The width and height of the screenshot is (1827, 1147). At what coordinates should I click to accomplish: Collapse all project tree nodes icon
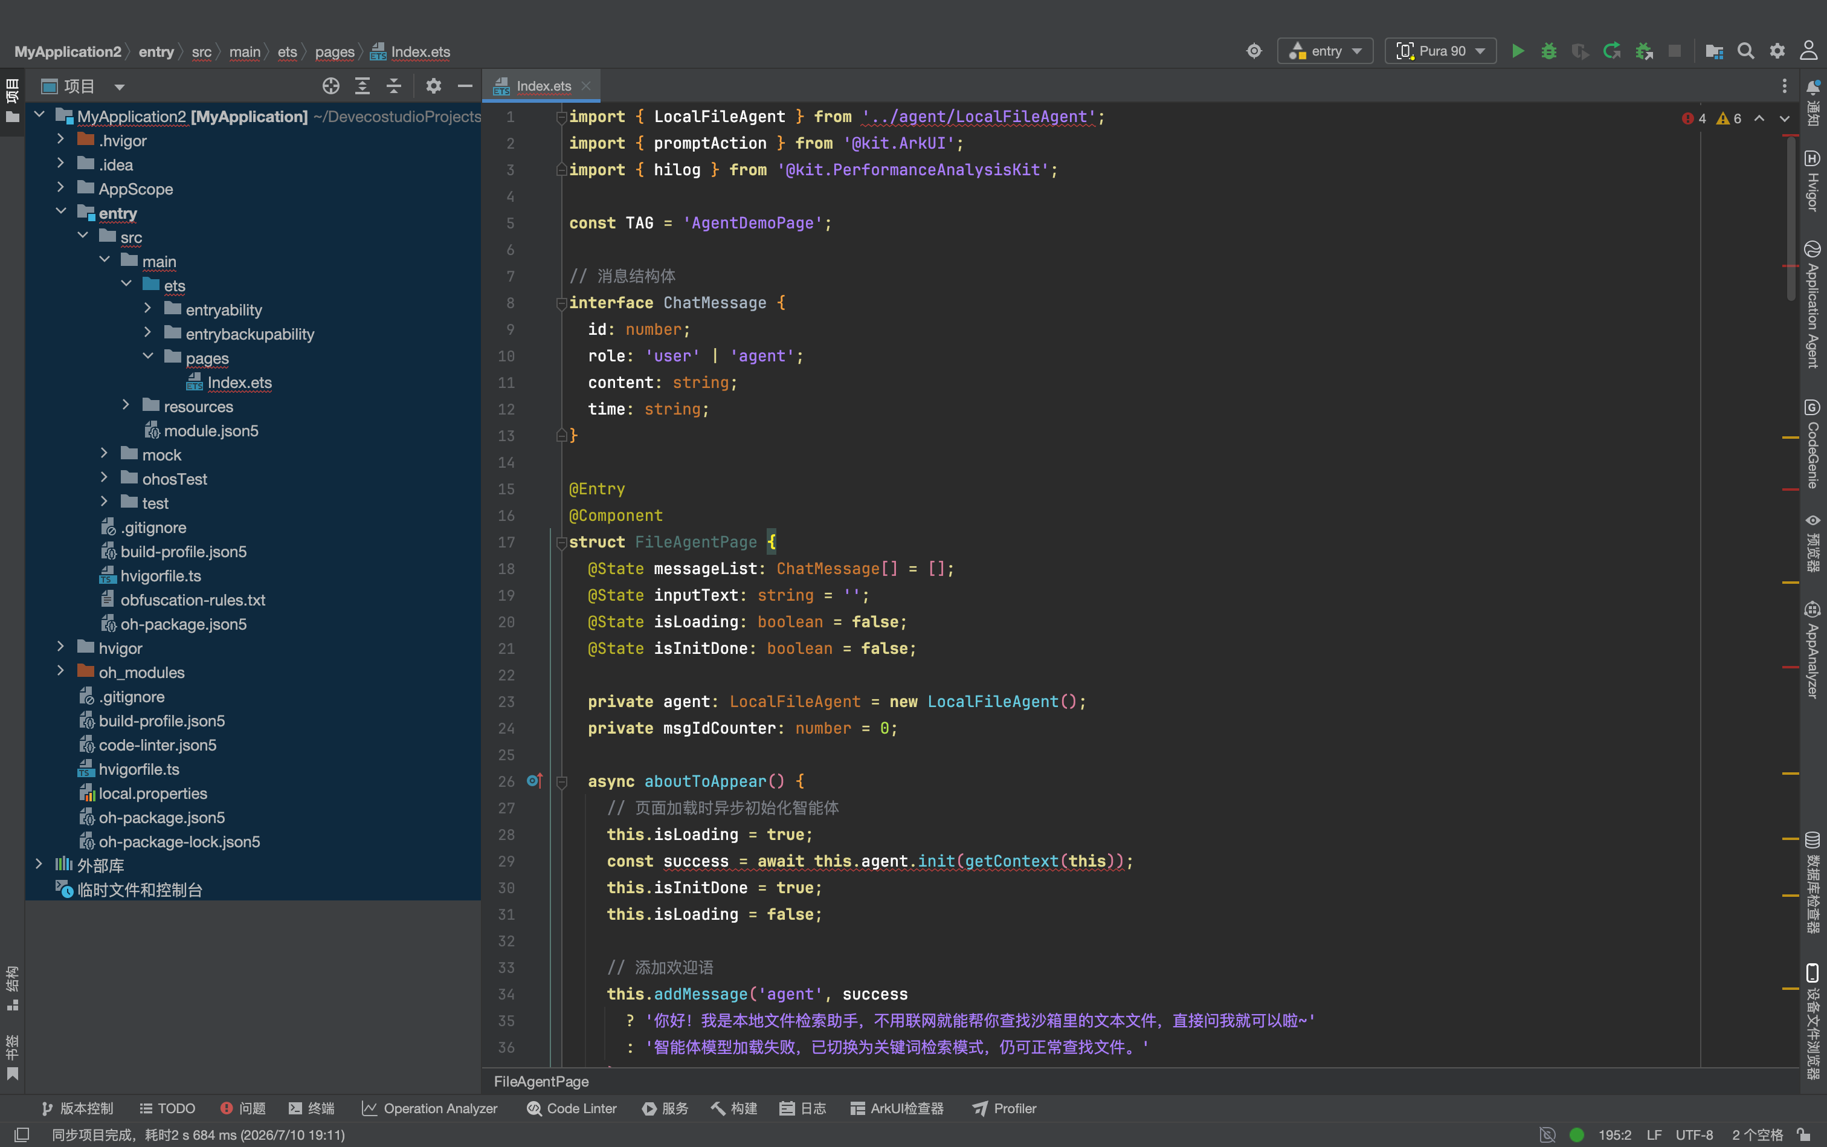[393, 86]
